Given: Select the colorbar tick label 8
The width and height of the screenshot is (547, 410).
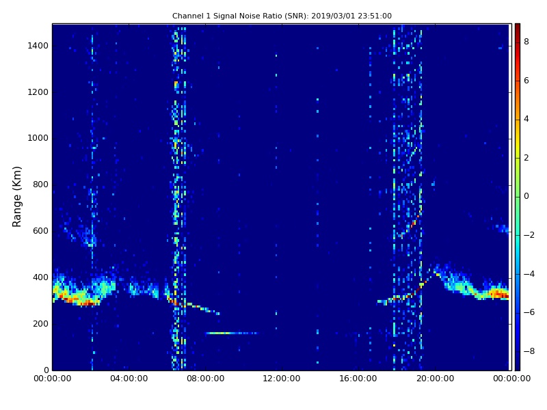Looking at the screenshot, I should [526, 42].
